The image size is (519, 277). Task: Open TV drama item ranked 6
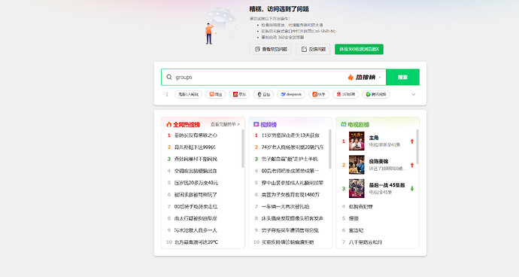(x=356, y=230)
